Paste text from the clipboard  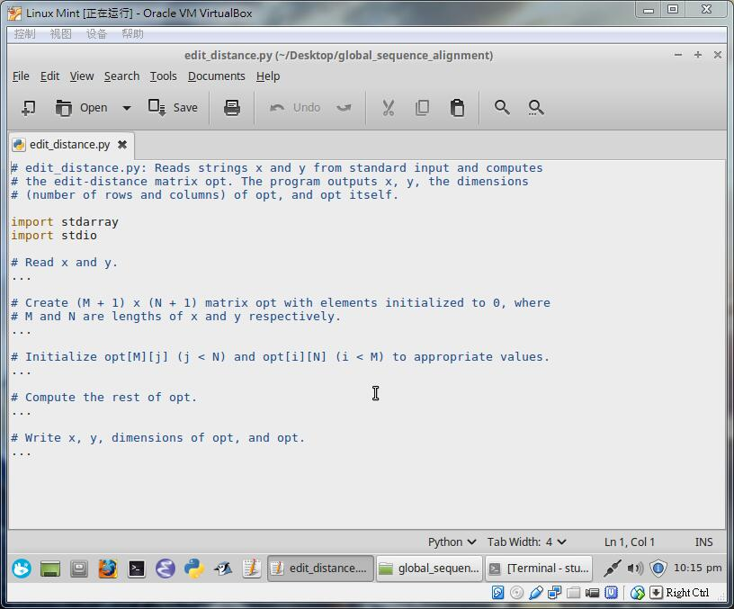(458, 107)
